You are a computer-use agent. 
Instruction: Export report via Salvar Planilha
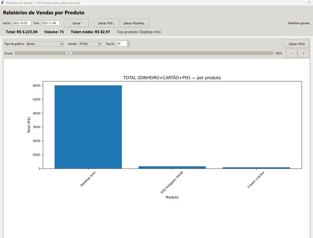point(134,23)
